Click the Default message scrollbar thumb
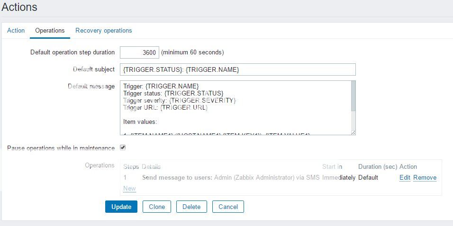The height and width of the screenshot is (226, 453). click(x=353, y=96)
